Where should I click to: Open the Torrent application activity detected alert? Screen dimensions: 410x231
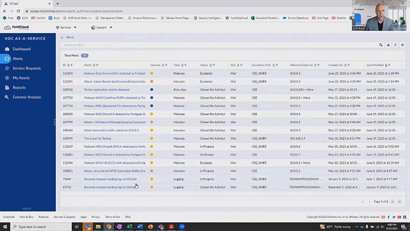(x=107, y=90)
